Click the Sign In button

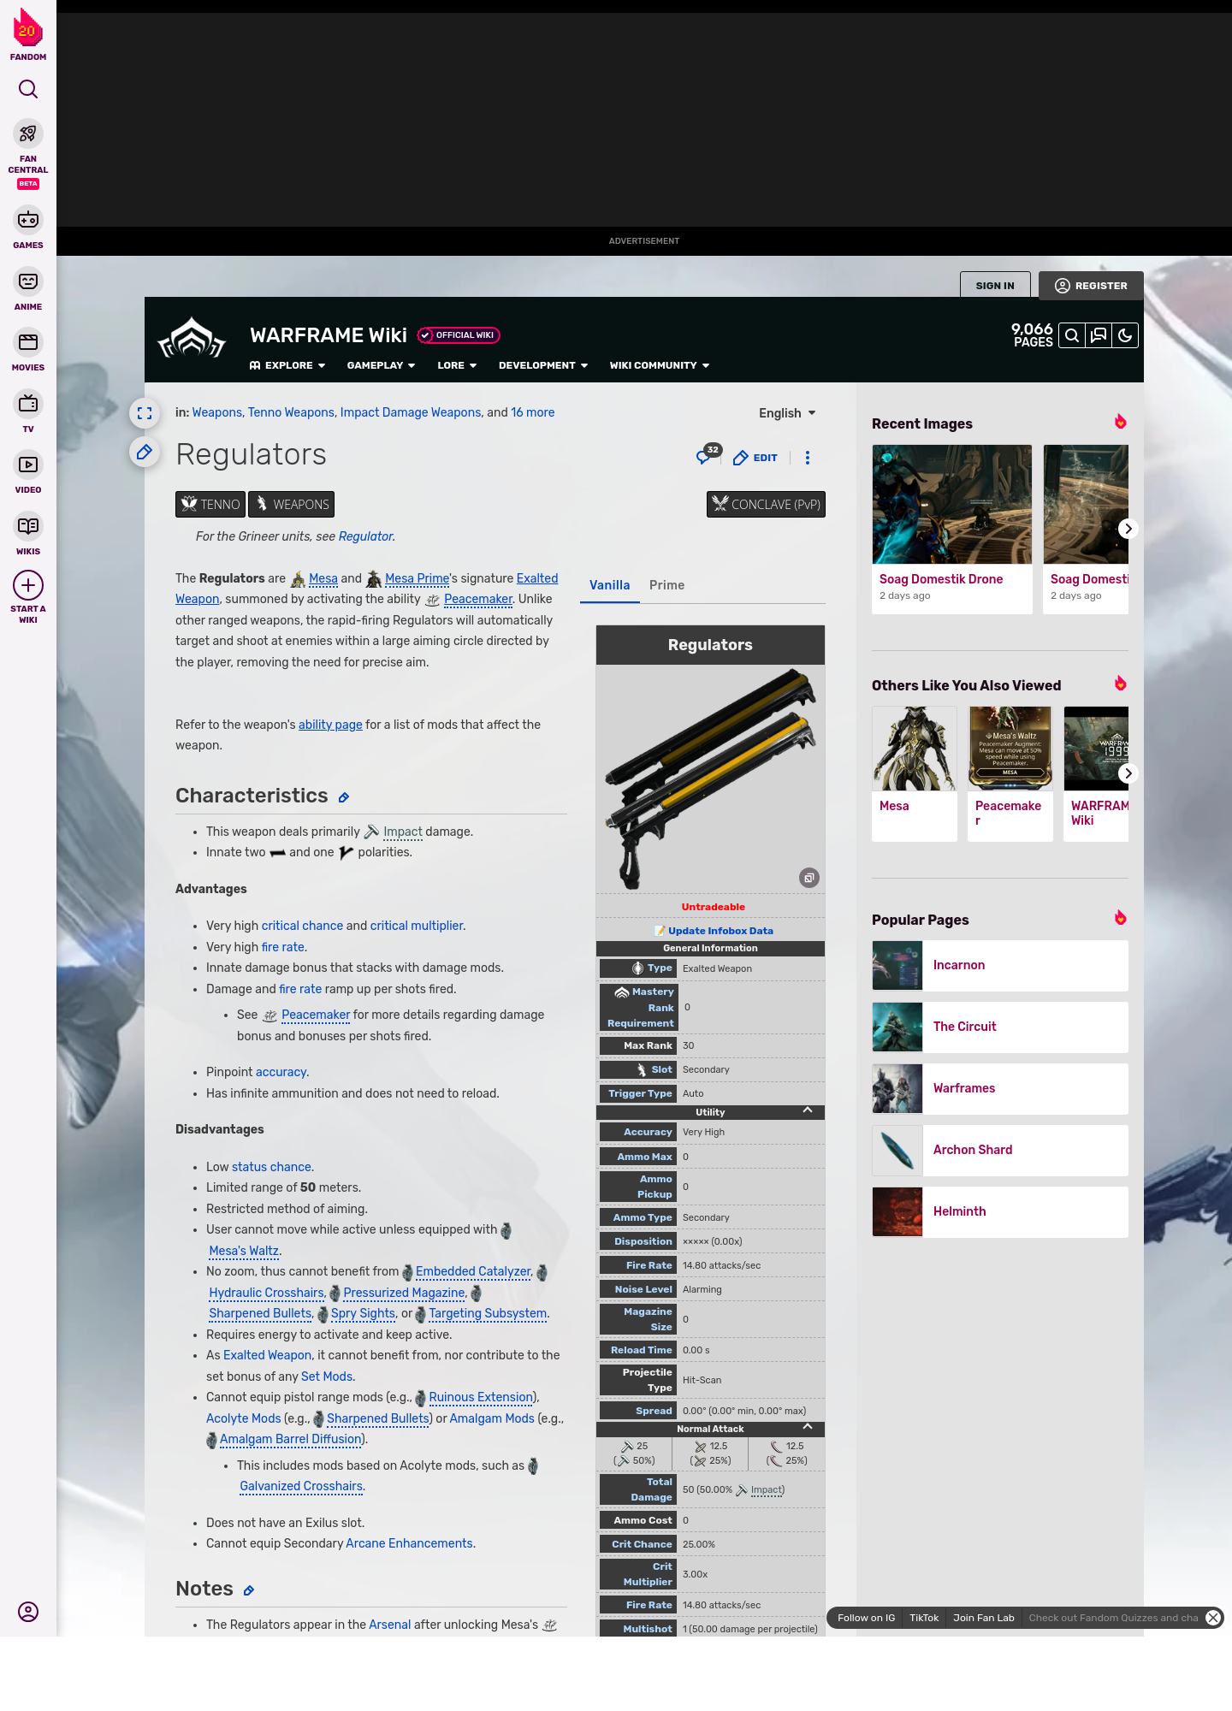(995, 286)
